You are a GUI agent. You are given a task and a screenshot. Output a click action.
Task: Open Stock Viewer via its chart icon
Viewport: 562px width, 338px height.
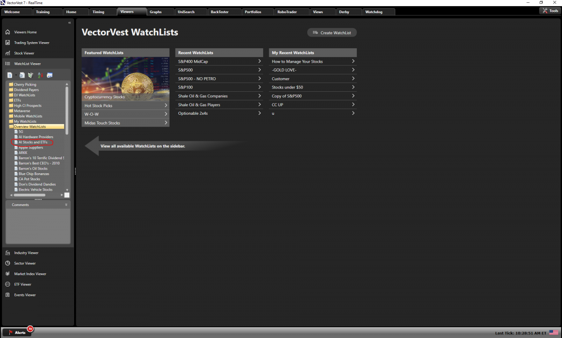coord(7,53)
